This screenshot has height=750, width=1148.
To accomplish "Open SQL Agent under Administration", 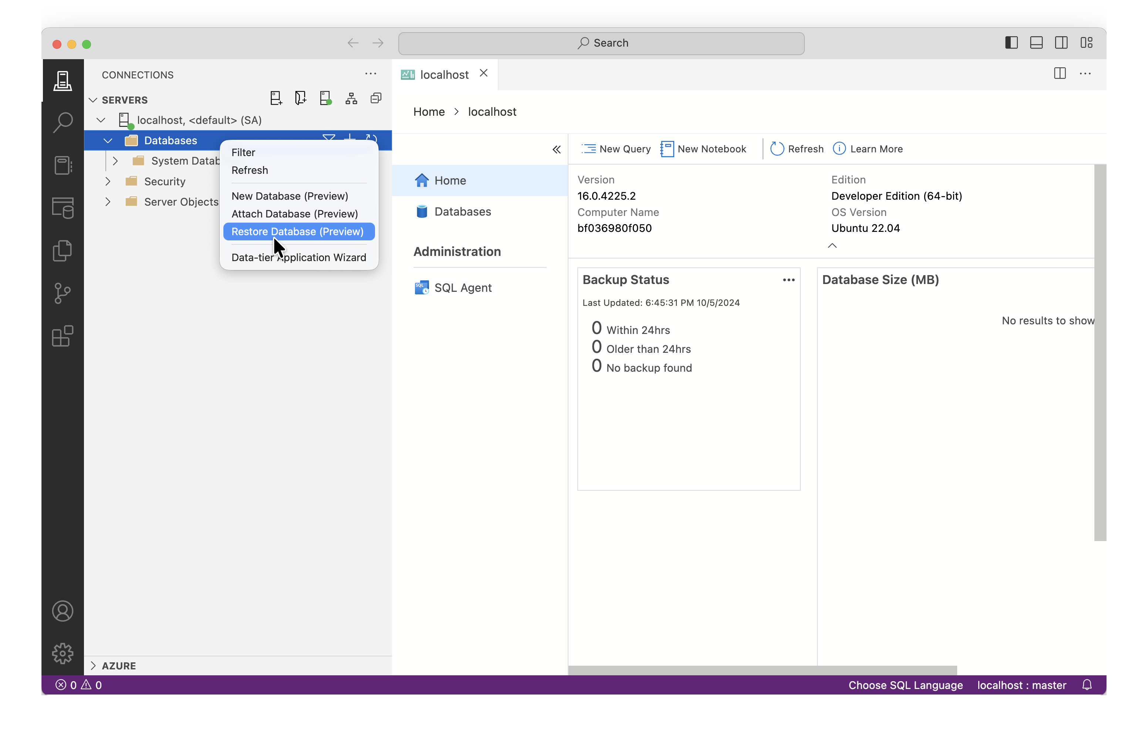I will (x=479, y=288).
